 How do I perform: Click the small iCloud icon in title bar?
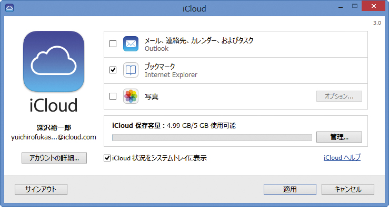coord(9,8)
